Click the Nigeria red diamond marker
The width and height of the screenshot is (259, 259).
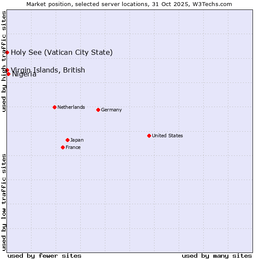click(9, 74)
